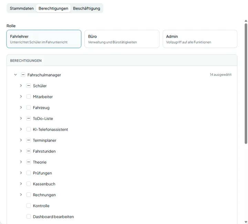Viewport: 248px width, 224px height.
Task: Click the Fahrschulmanager label
Action: (44, 75)
